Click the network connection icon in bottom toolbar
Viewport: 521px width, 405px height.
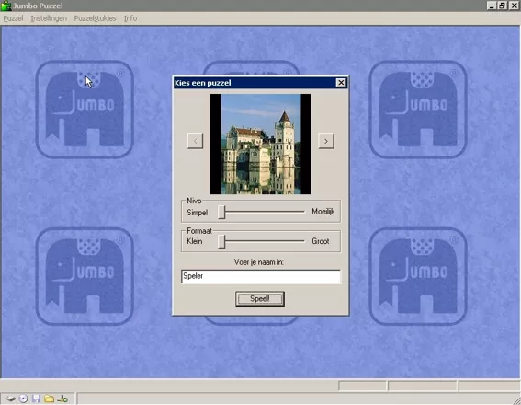tap(62, 399)
